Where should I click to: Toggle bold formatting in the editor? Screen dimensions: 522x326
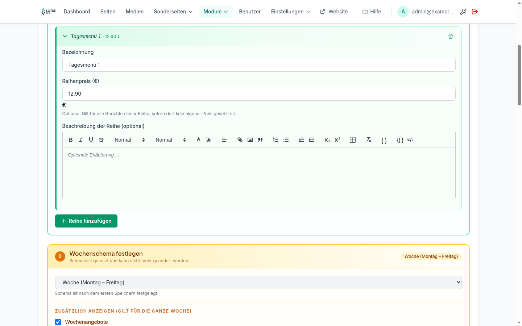coord(71,140)
